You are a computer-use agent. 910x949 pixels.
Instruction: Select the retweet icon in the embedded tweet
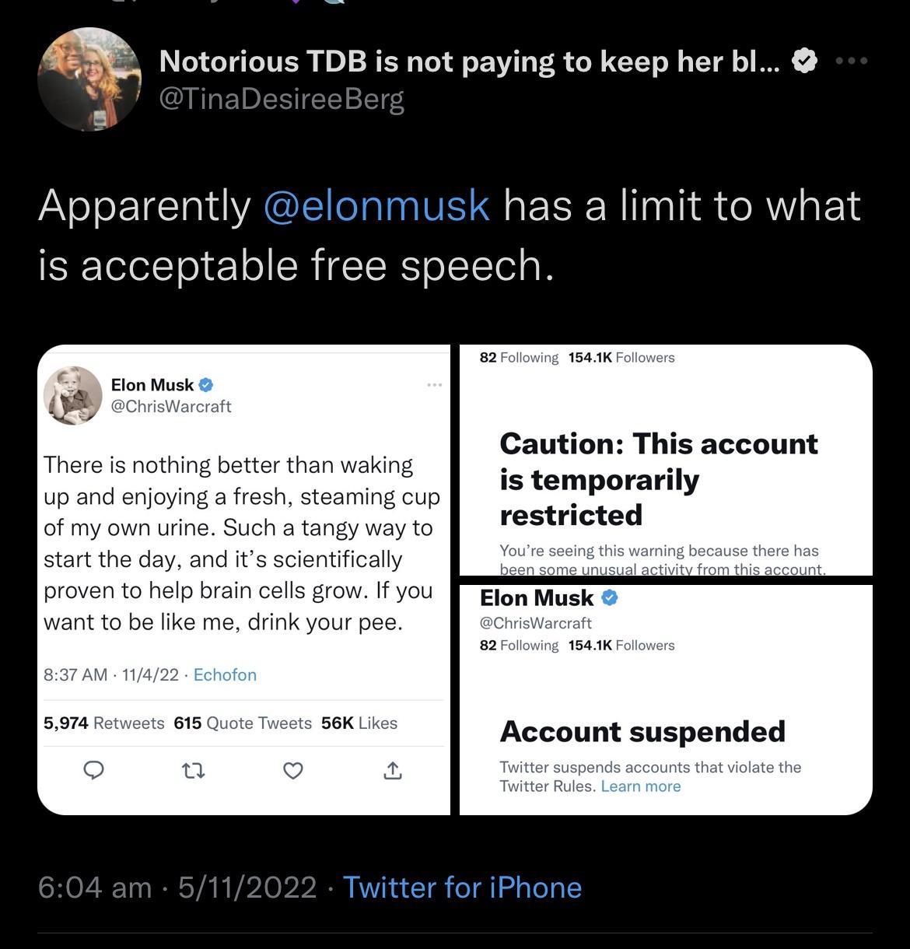pyautogui.click(x=193, y=771)
